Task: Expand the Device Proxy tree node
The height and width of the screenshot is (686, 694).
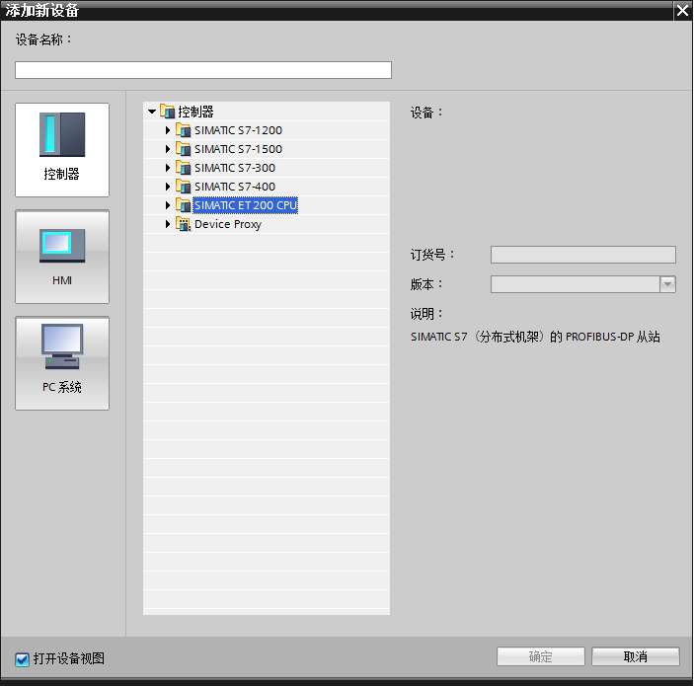Action: pos(168,224)
